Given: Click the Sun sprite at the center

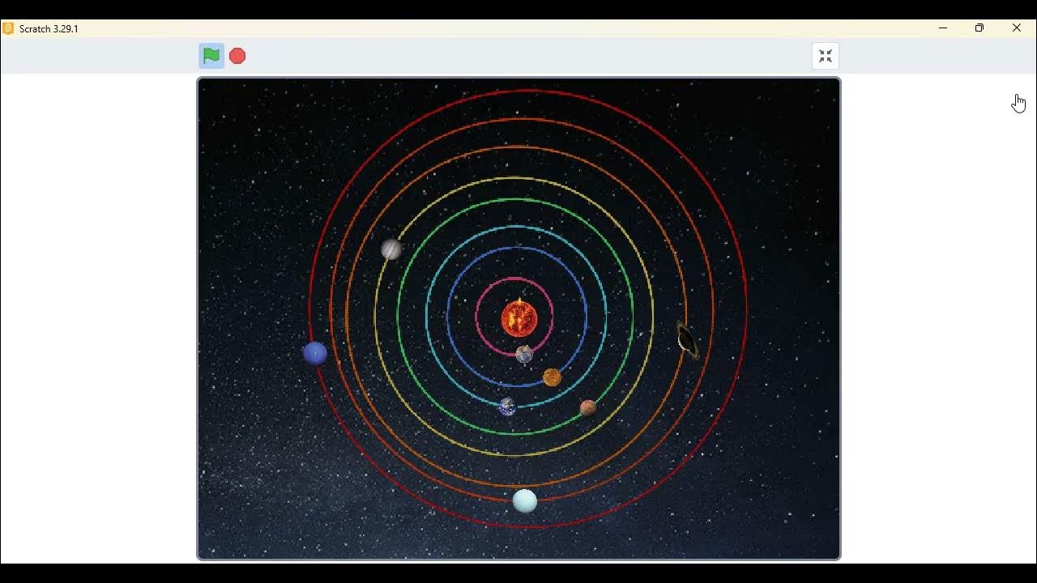Looking at the screenshot, I should (519, 317).
